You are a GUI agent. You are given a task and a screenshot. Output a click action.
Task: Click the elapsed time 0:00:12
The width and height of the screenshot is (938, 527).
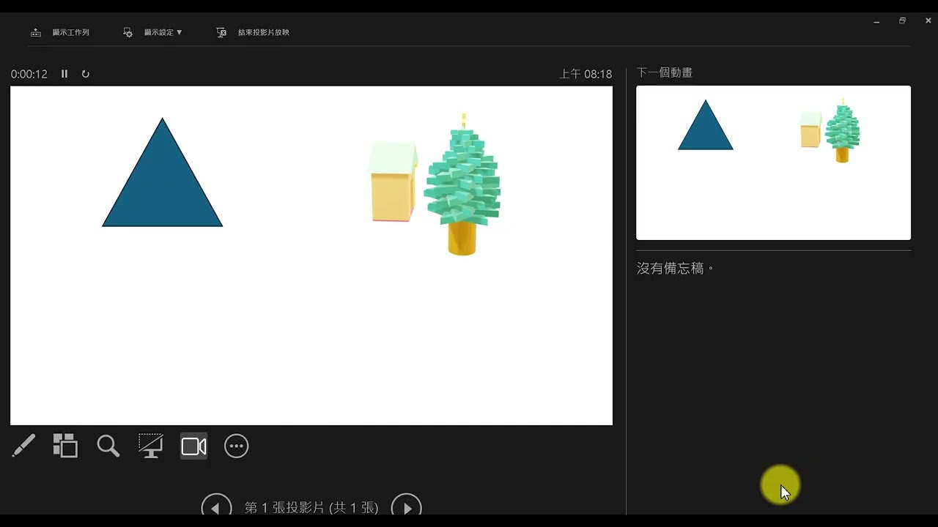pyautogui.click(x=29, y=74)
